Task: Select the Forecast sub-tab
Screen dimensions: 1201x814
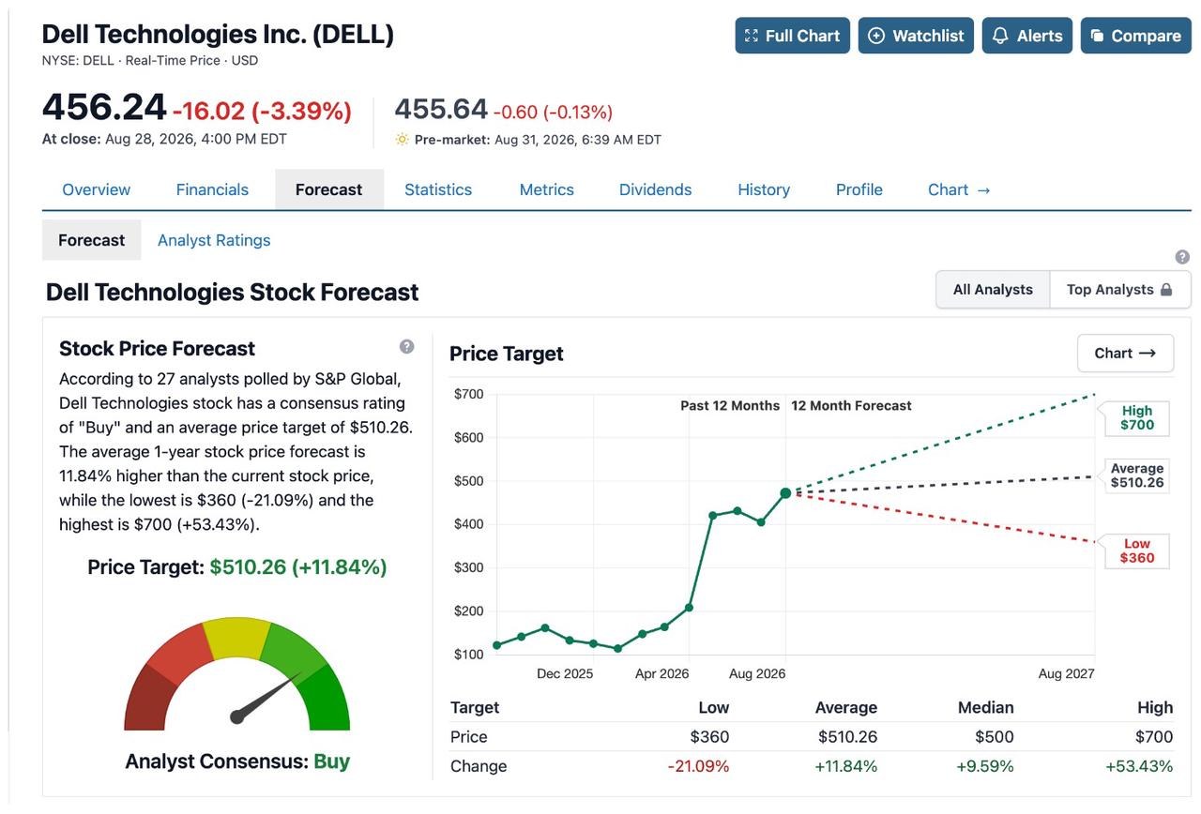Action: click(92, 240)
